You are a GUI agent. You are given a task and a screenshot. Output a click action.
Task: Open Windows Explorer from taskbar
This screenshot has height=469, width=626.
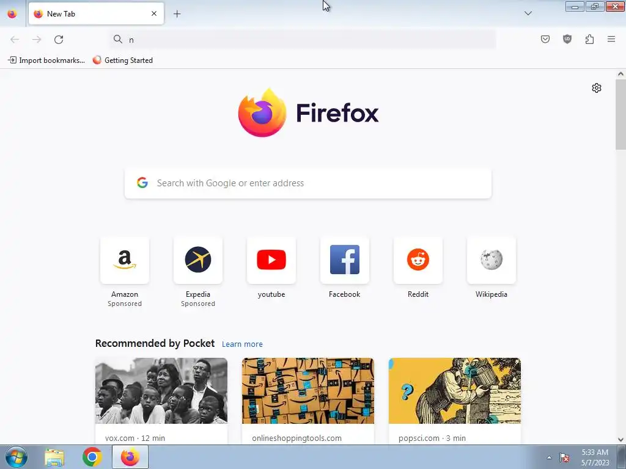pos(54,457)
